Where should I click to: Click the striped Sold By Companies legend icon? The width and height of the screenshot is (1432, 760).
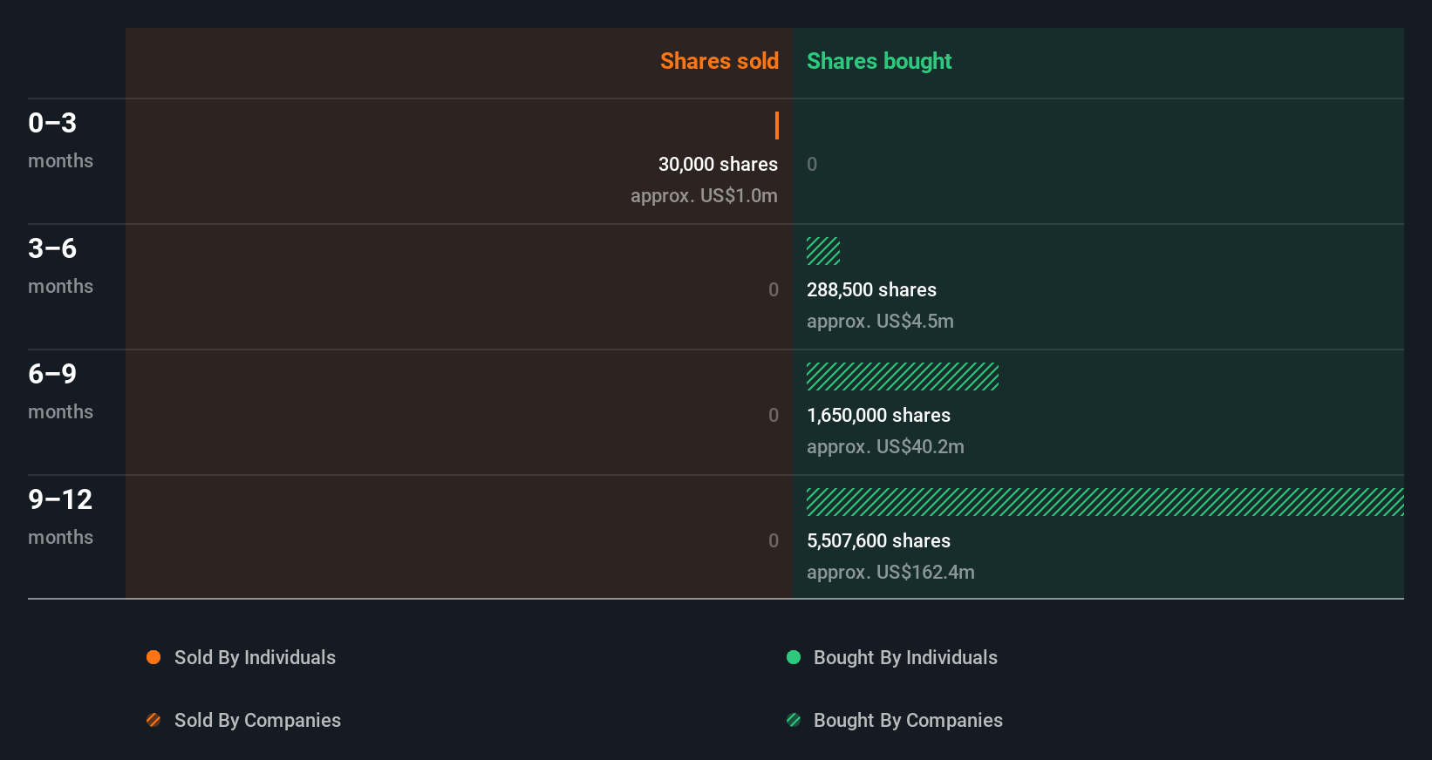[153, 720]
